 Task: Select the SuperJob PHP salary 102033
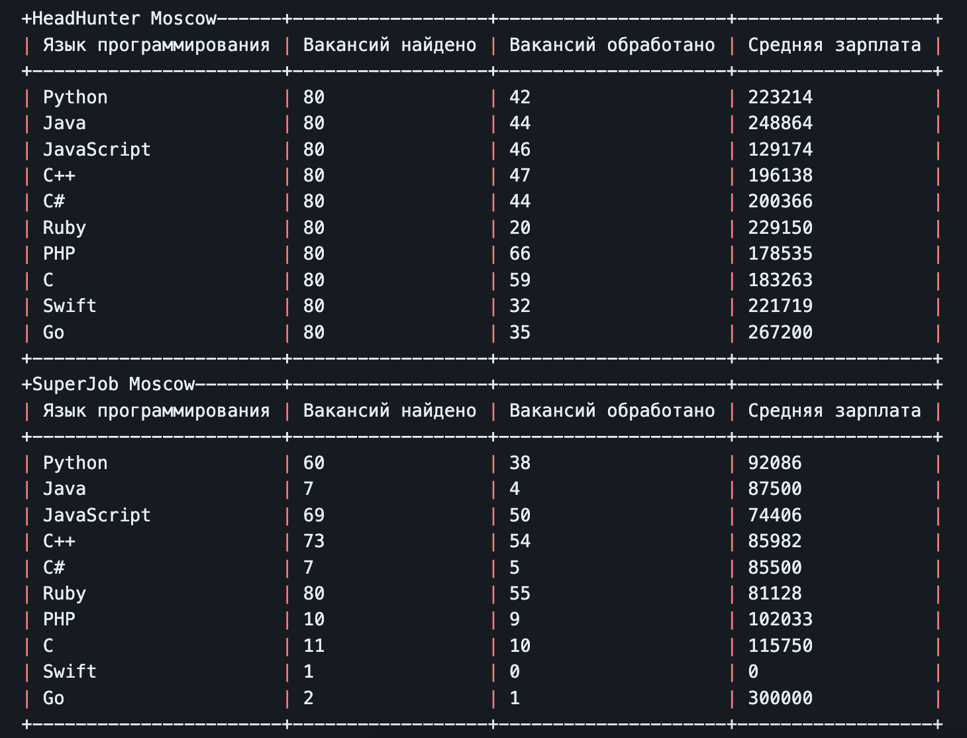[780, 619]
